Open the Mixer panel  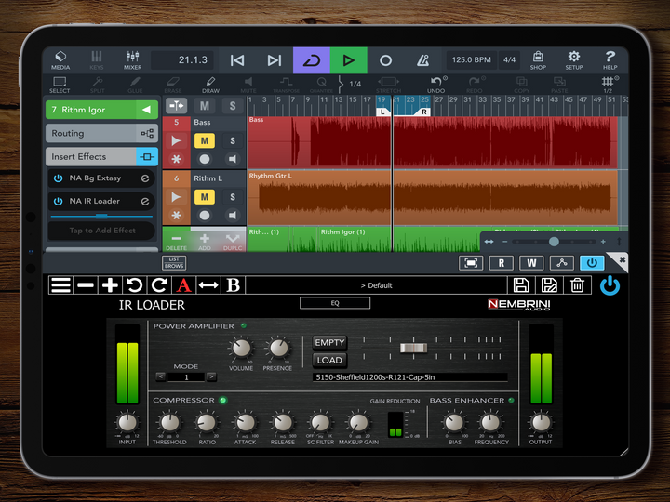pos(132,60)
